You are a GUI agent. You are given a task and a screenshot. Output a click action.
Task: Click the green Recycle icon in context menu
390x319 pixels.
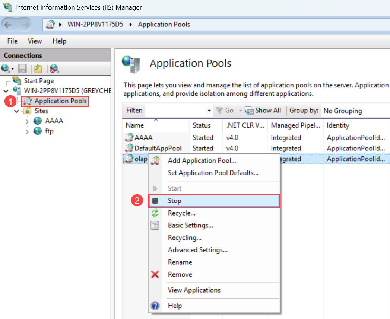tap(155, 213)
